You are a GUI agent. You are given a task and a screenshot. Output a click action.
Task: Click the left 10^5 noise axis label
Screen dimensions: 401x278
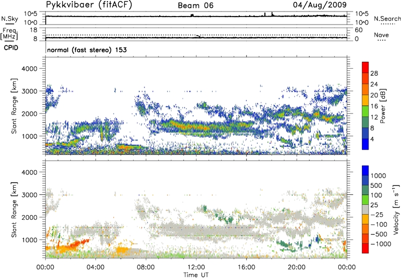point(31,14)
